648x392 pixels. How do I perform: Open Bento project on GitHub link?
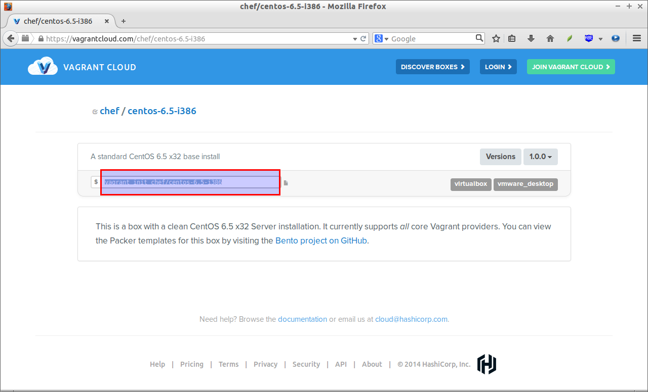[x=321, y=240]
